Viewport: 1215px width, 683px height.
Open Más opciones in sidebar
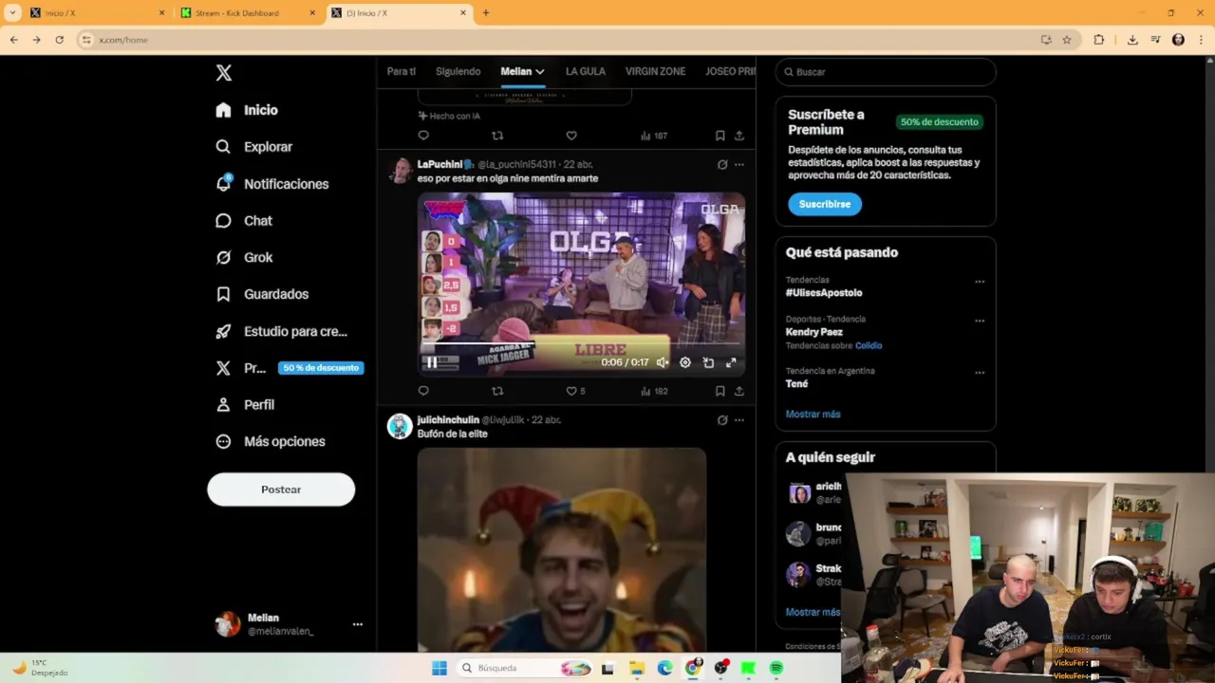(271, 441)
